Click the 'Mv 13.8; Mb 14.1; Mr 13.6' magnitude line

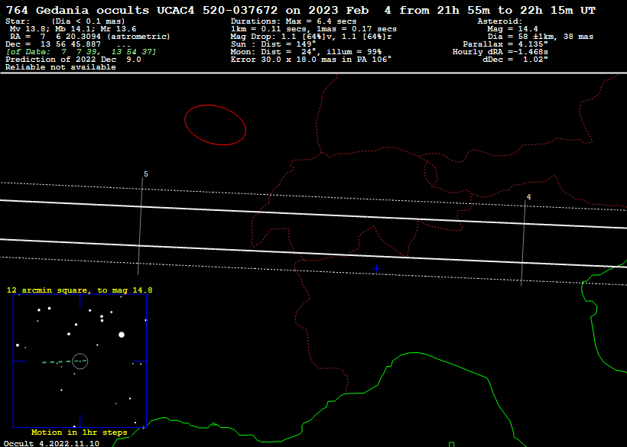pos(73,29)
